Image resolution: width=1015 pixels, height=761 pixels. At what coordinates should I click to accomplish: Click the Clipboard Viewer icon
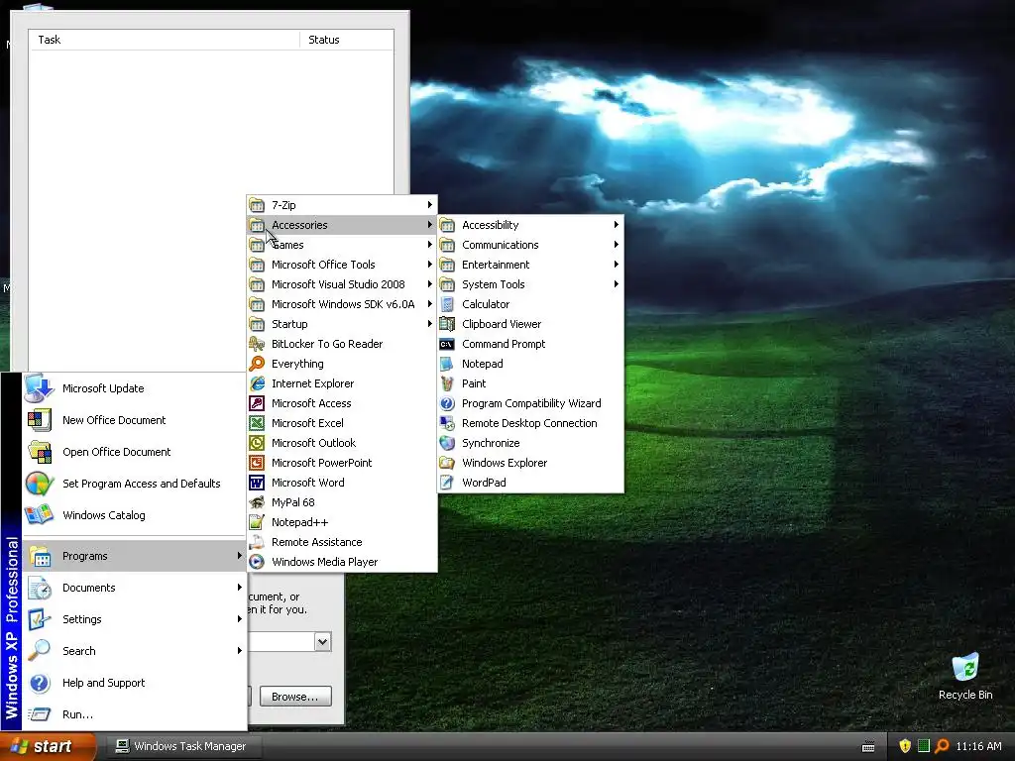(x=447, y=324)
